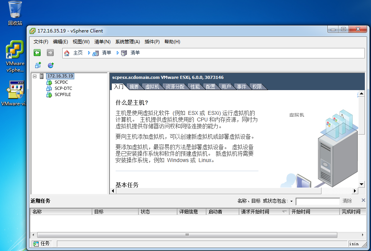Viewport: 371px width, 251px height.
Task: Select SCPDC in the inventory tree
Action: coord(61,82)
